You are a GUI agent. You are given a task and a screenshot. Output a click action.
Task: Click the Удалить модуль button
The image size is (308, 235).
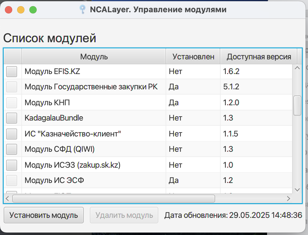(124, 215)
